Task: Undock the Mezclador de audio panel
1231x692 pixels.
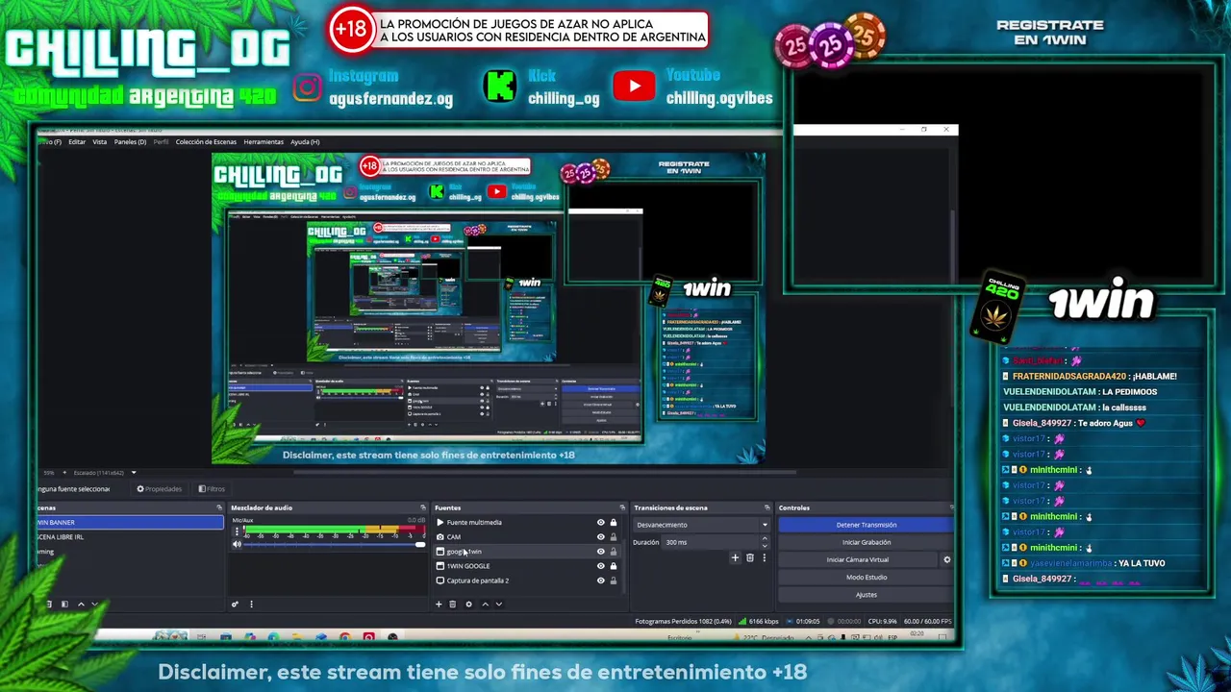Action: (422, 507)
